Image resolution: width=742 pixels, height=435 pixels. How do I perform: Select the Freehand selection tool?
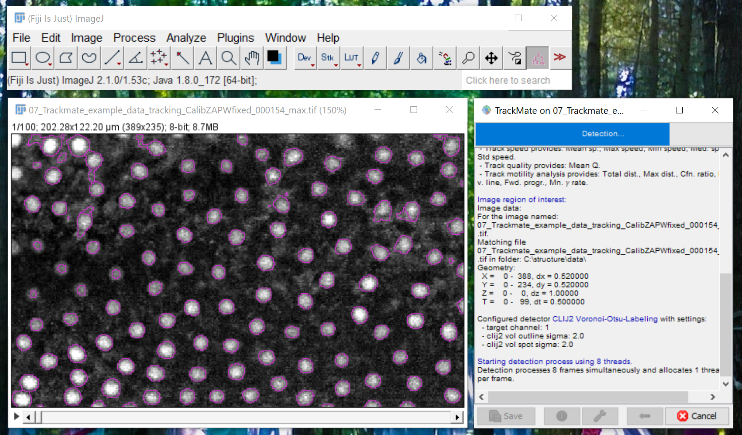tap(89, 58)
